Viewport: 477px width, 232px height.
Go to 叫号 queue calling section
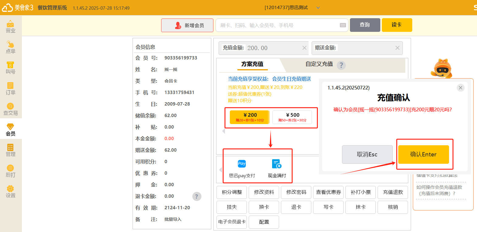[10, 68]
